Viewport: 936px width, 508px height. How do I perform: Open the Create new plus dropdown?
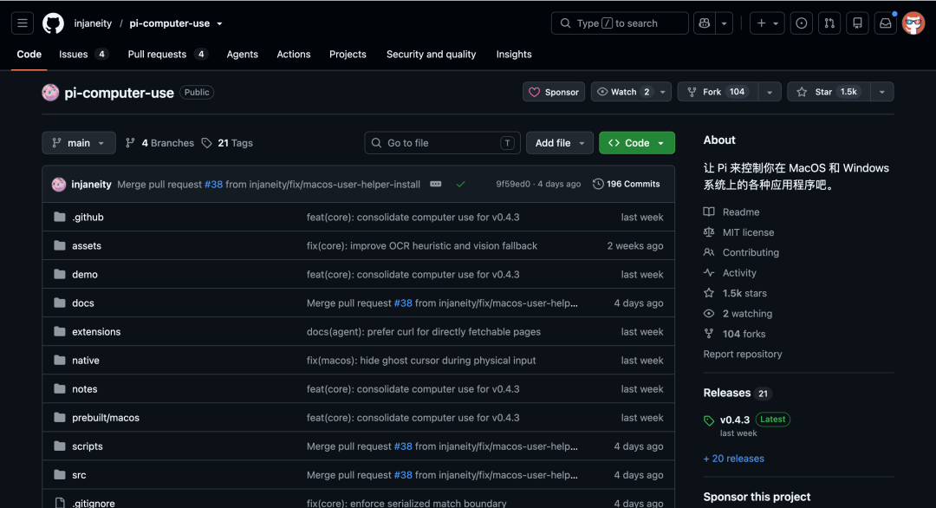[x=767, y=23]
